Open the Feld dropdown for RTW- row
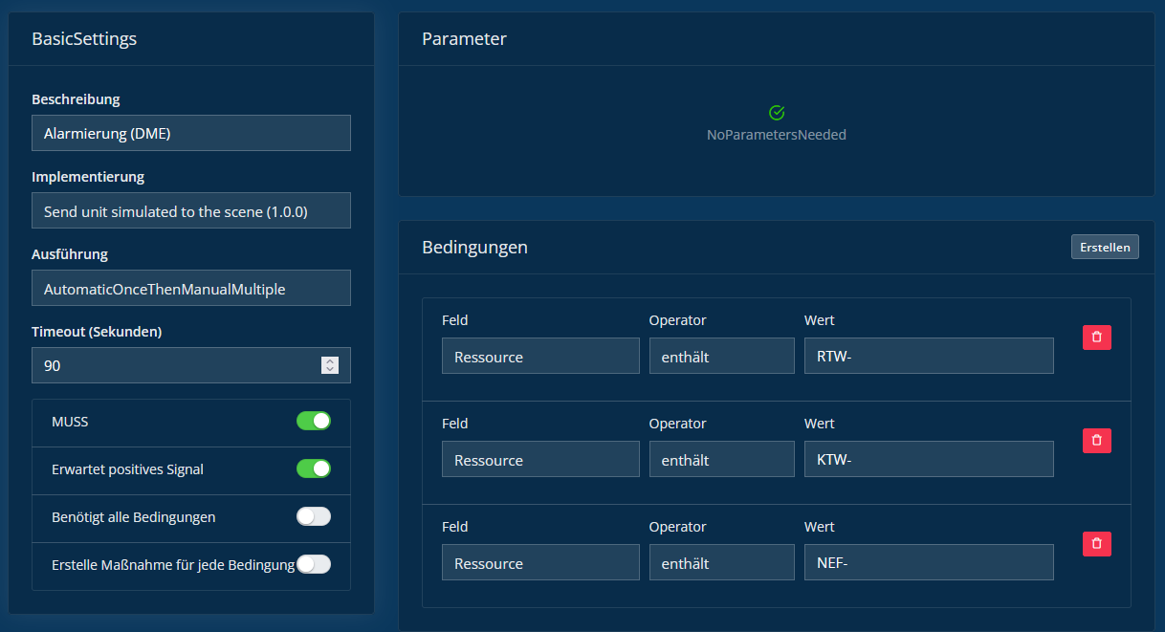This screenshot has height=632, width=1165. [540, 357]
